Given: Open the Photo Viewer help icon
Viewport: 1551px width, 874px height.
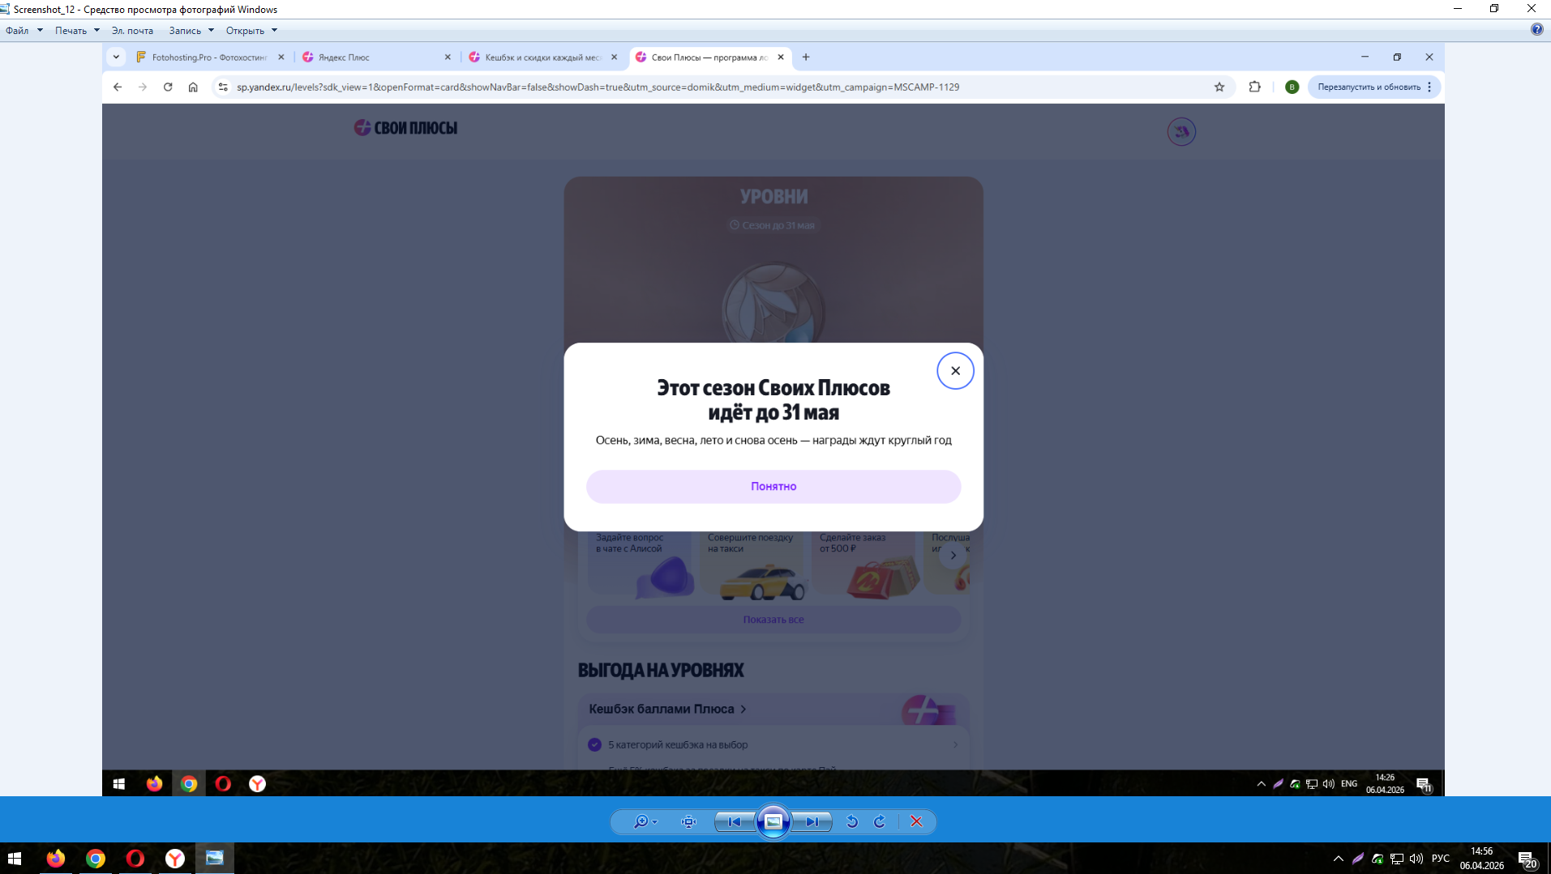Looking at the screenshot, I should click(1536, 30).
